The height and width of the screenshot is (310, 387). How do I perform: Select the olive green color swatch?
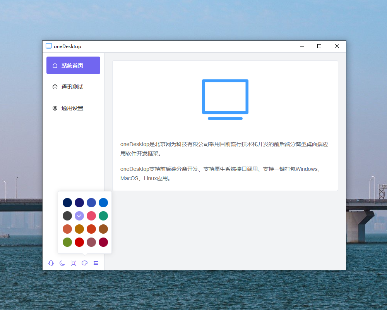67,242
